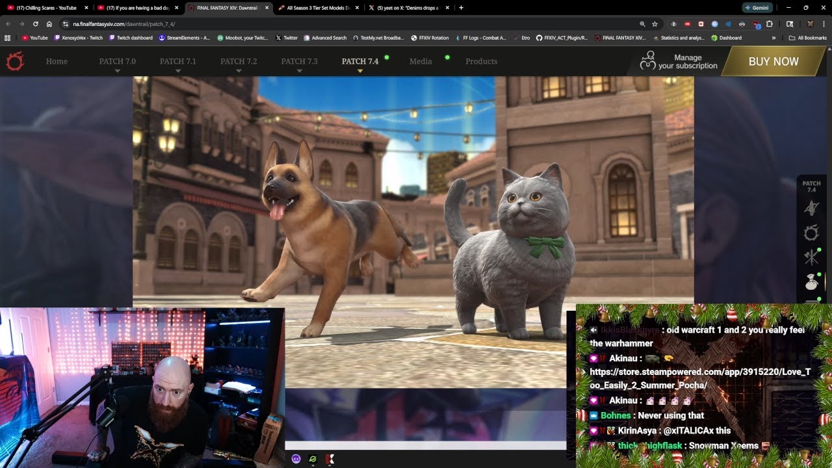Image resolution: width=832 pixels, height=468 pixels.
Task: Open the Etro bookmark
Action: tap(521, 38)
